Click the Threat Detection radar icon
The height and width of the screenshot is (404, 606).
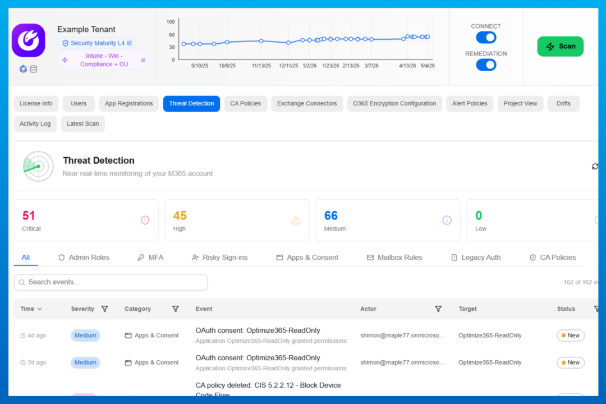38,166
